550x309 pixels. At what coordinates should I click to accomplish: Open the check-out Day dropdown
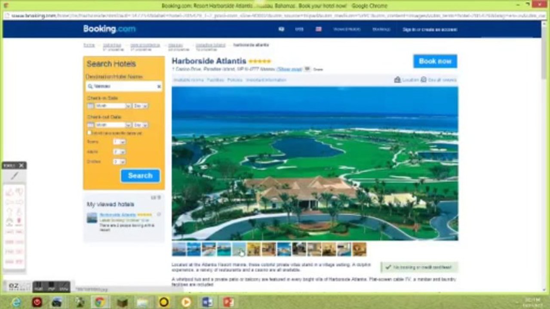140,125
